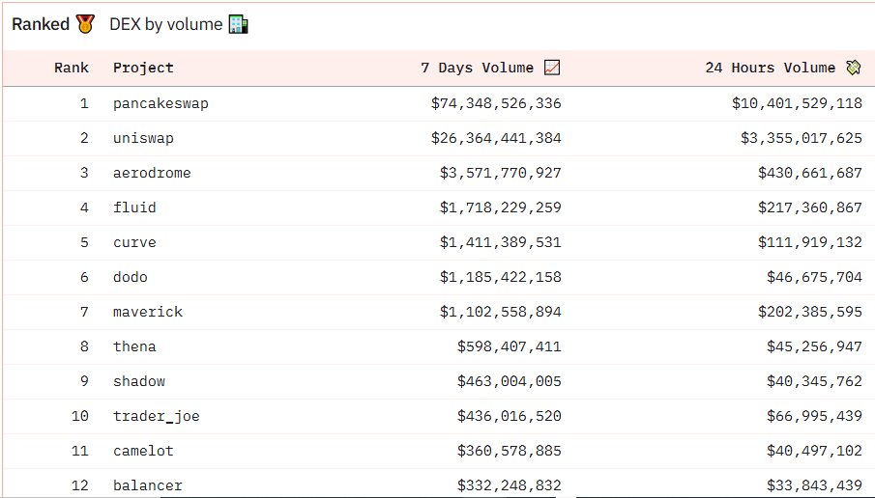Select the camelot project name
The width and height of the screenshot is (875, 498).
click(x=143, y=451)
